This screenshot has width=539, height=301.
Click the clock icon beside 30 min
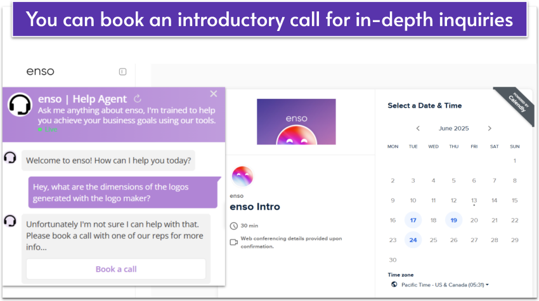234,226
